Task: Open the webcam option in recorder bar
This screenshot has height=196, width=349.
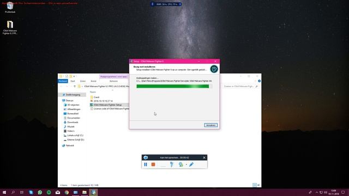Action: coord(180,164)
